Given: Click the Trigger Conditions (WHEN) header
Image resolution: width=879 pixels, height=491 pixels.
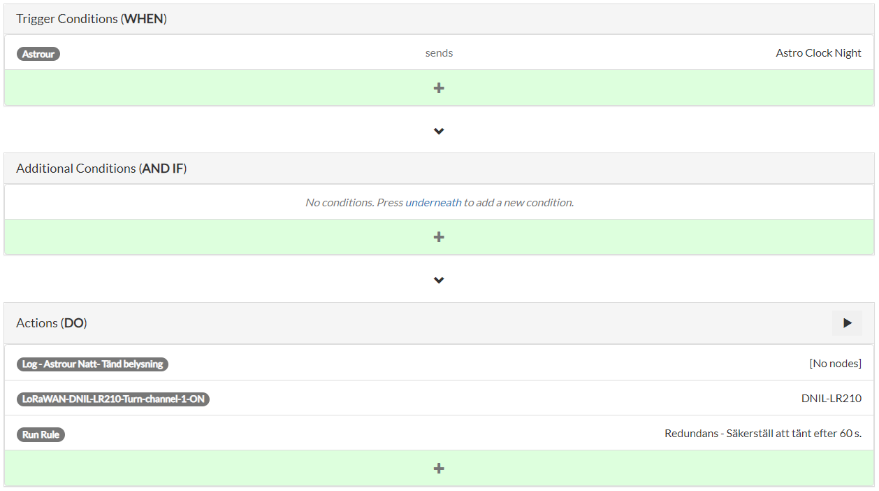Looking at the screenshot, I should [92, 19].
